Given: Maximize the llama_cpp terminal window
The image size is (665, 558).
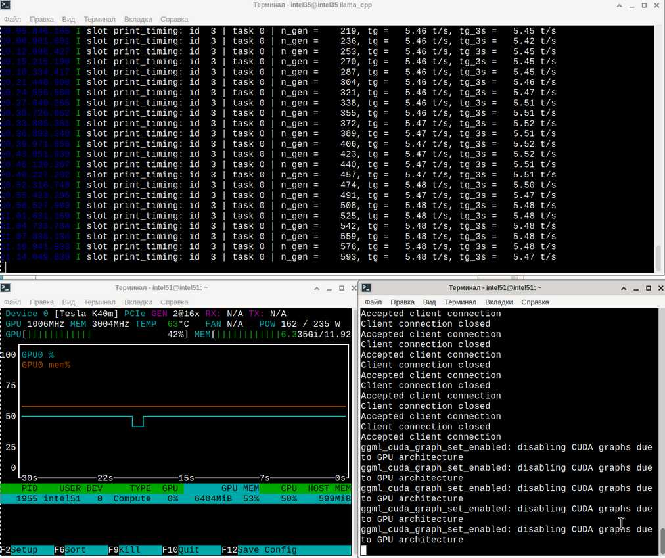Looking at the screenshot, I should point(644,5).
